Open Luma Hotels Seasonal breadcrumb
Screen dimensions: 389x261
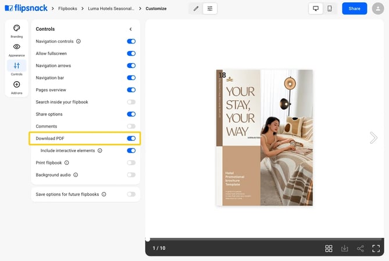(111, 9)
